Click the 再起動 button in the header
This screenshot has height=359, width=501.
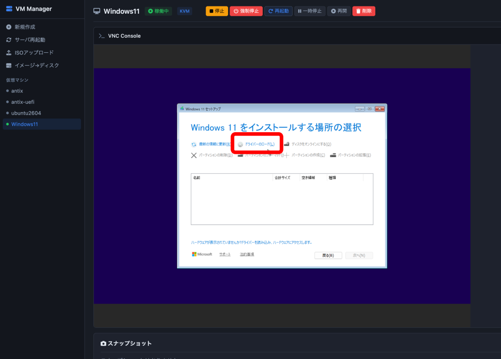278,11
